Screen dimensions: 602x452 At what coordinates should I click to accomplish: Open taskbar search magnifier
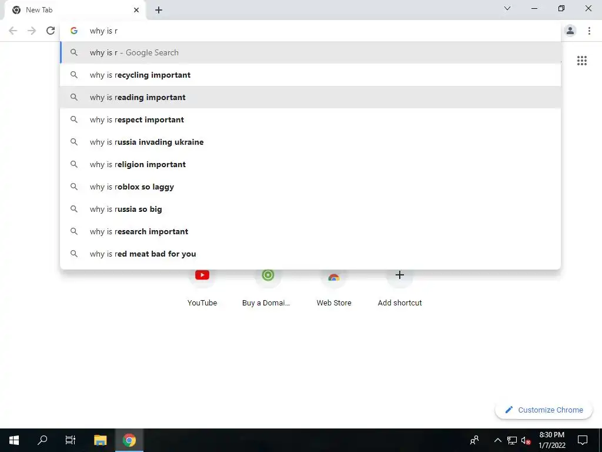coord(42,440)
